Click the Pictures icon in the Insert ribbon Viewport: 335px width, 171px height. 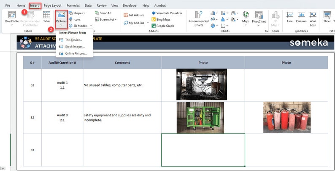(61, 15)
